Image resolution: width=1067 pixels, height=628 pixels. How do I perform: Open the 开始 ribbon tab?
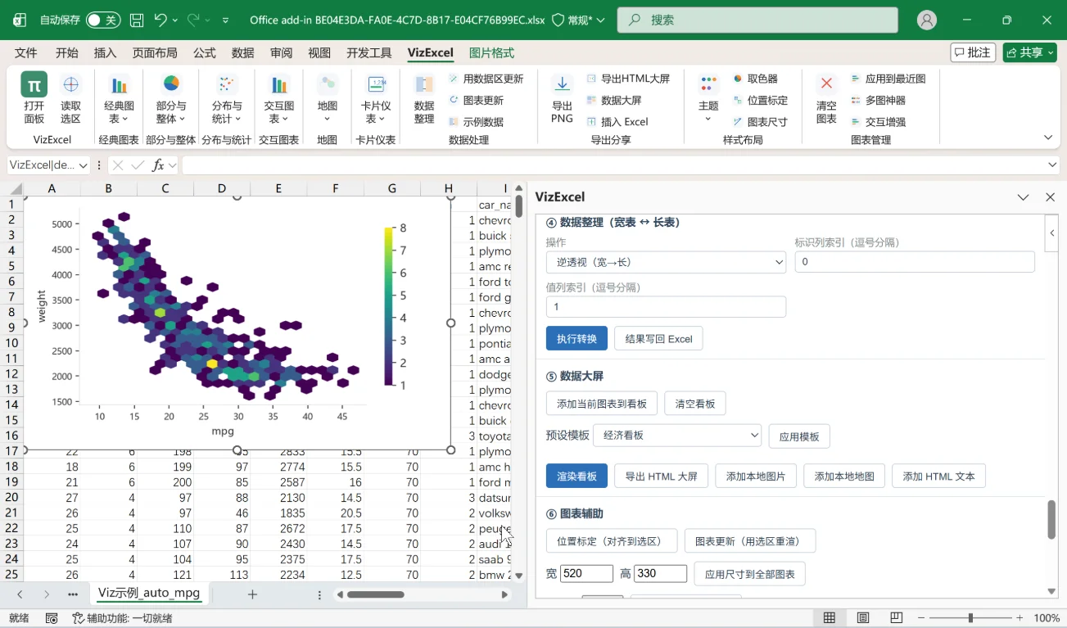coord(67,52)
